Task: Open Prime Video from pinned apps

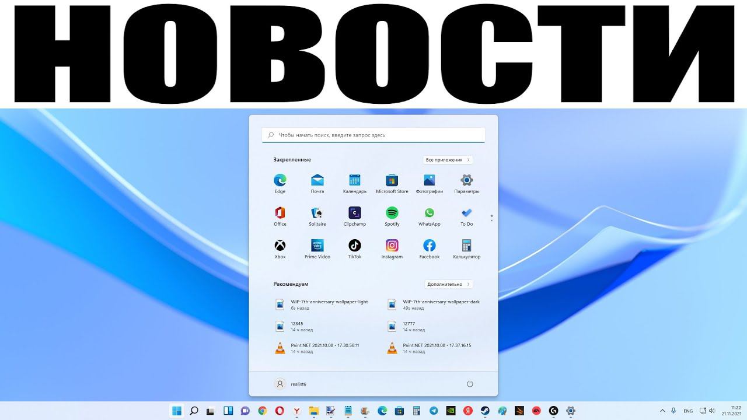Action: (317, 249)
